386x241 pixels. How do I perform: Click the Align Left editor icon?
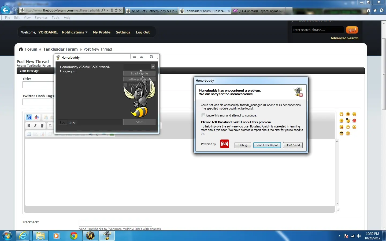coord(51,126)
